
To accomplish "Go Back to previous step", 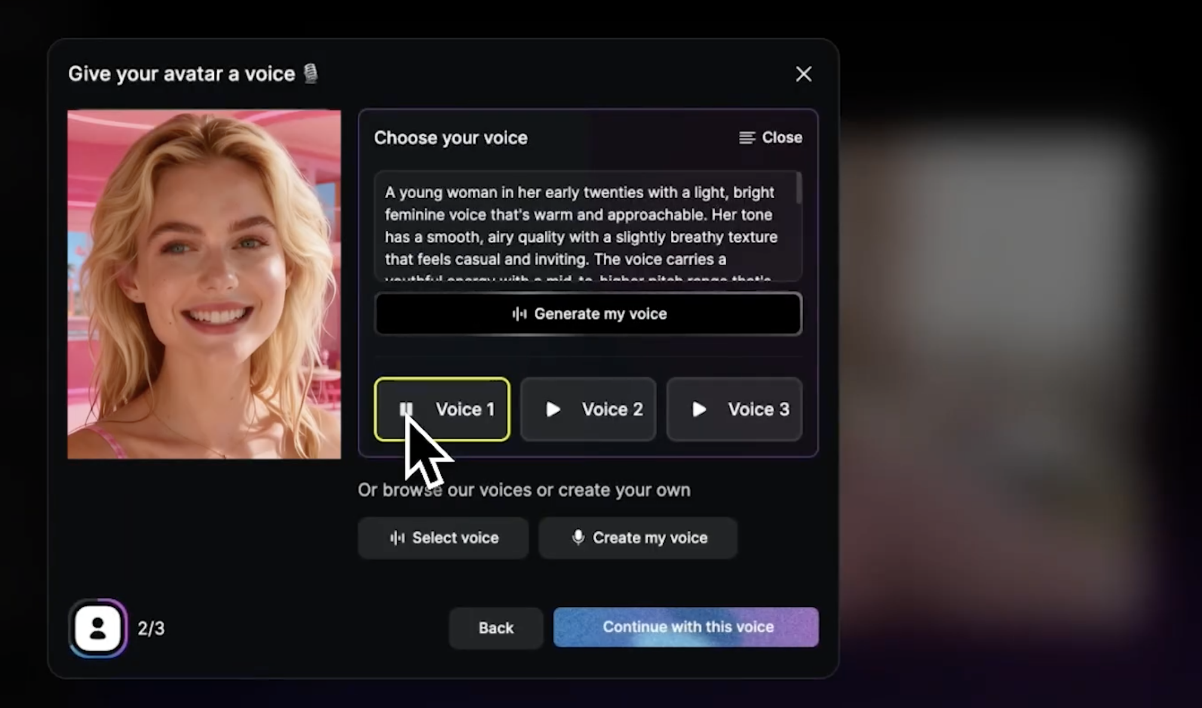I will 496,628.
